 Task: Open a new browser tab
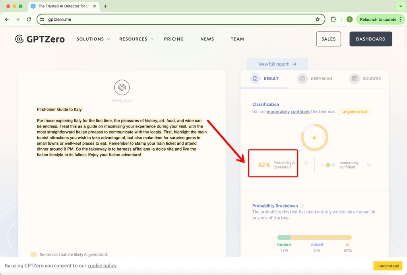pos(105,6)
